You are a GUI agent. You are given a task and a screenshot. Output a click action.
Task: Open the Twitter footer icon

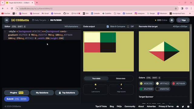pos(183,106)
